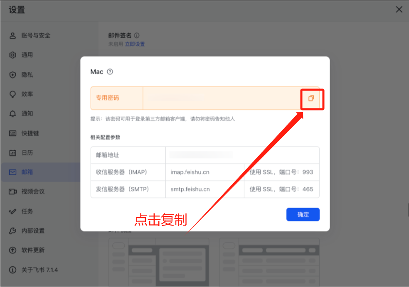Select 软件更新 in the sidebar

point(33,250)
